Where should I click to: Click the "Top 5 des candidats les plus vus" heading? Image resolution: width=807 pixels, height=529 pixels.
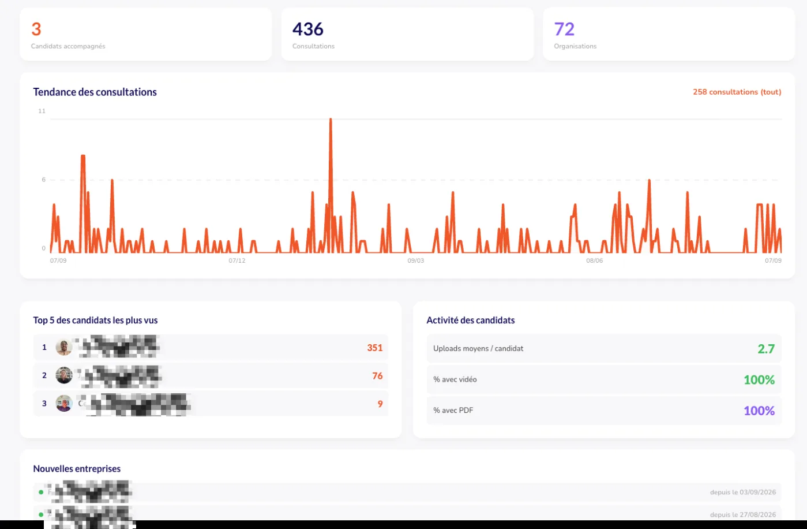coord(95,321)
